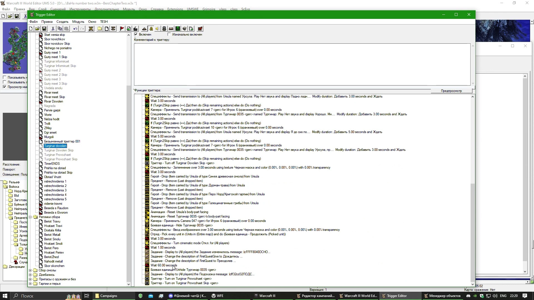Open the Правка menu in Trigger Editor
Image resolution: width=534 pixels, height=300 pixels.
tap(47, 22)
